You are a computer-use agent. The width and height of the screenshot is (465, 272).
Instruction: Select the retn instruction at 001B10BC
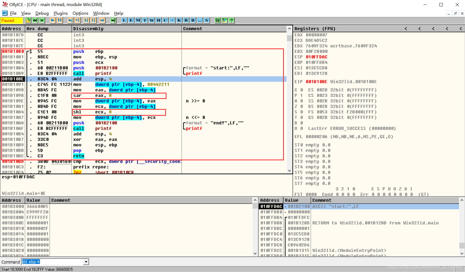79,156
